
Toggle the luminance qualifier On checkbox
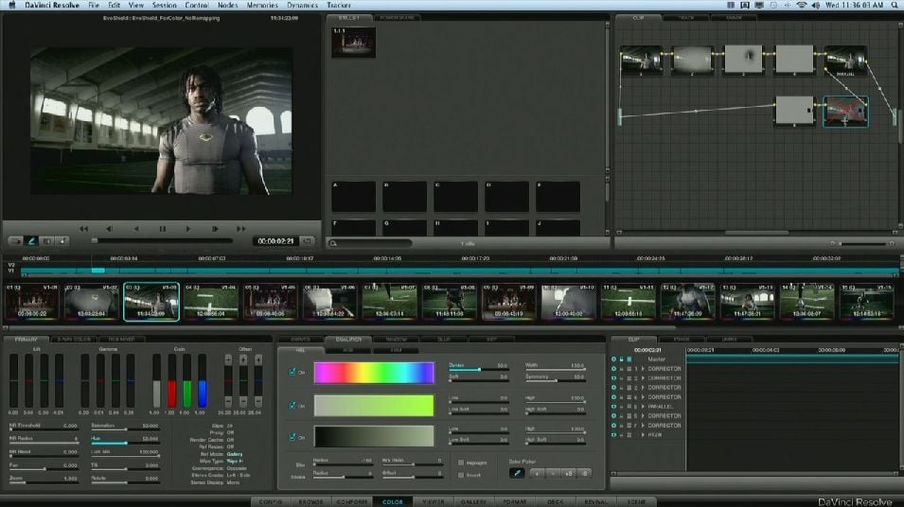coord(292,437)
